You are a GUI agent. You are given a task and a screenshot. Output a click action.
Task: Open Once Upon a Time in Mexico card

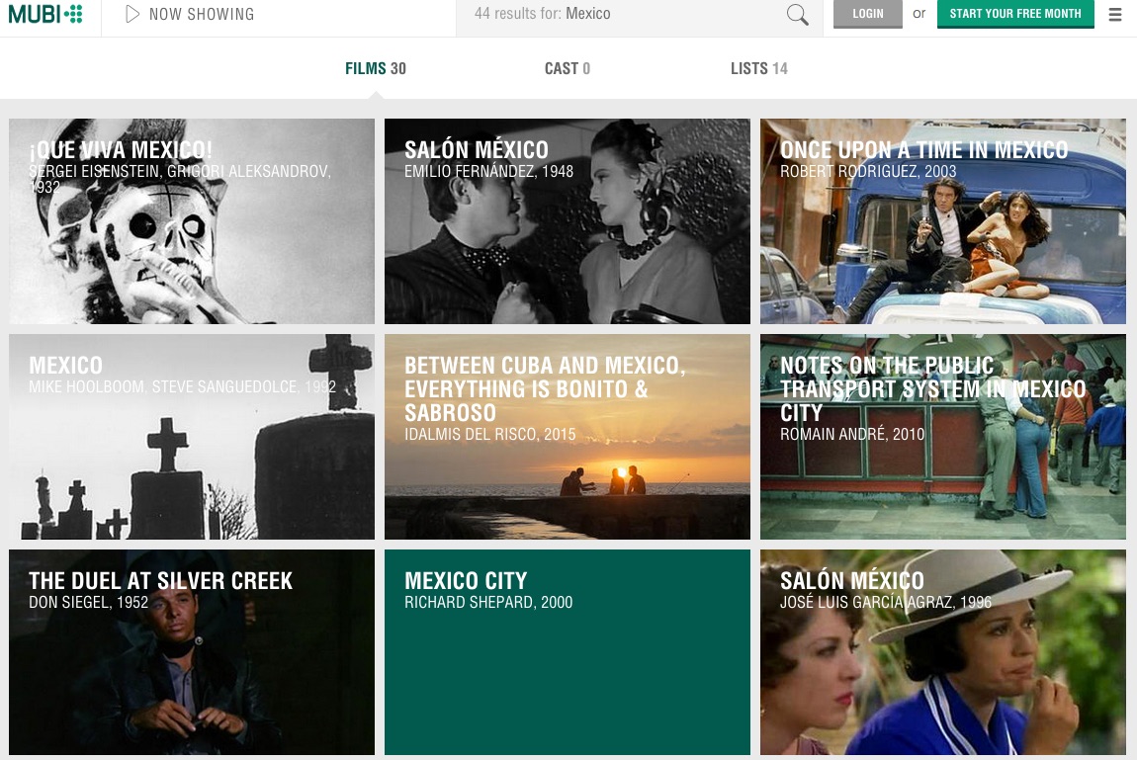click(942, 221)
